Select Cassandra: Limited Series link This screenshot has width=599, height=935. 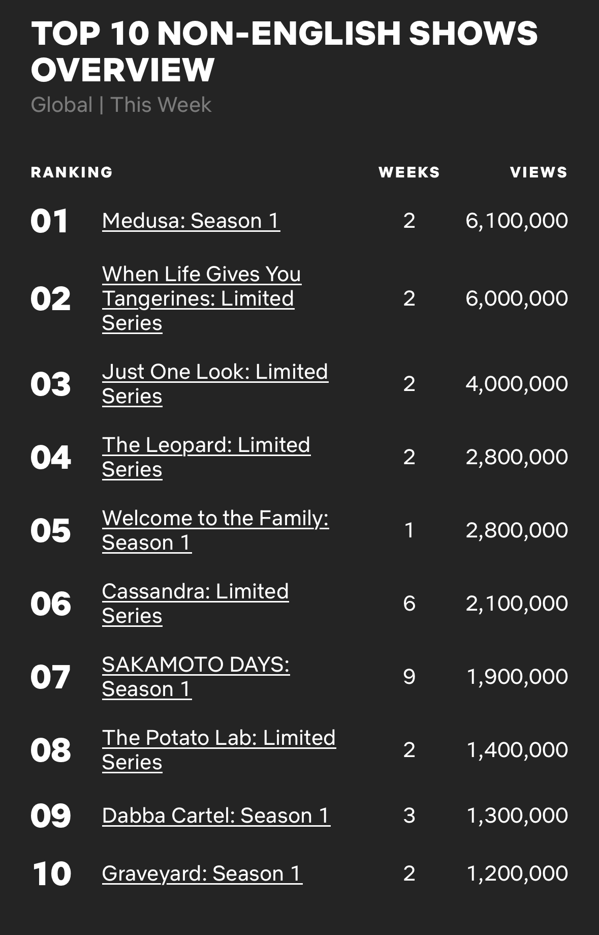(x=196, y=604)
